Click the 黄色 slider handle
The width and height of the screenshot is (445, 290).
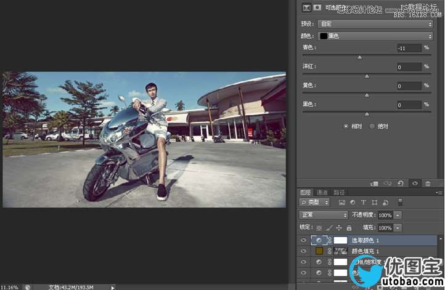tap(367, 95)
